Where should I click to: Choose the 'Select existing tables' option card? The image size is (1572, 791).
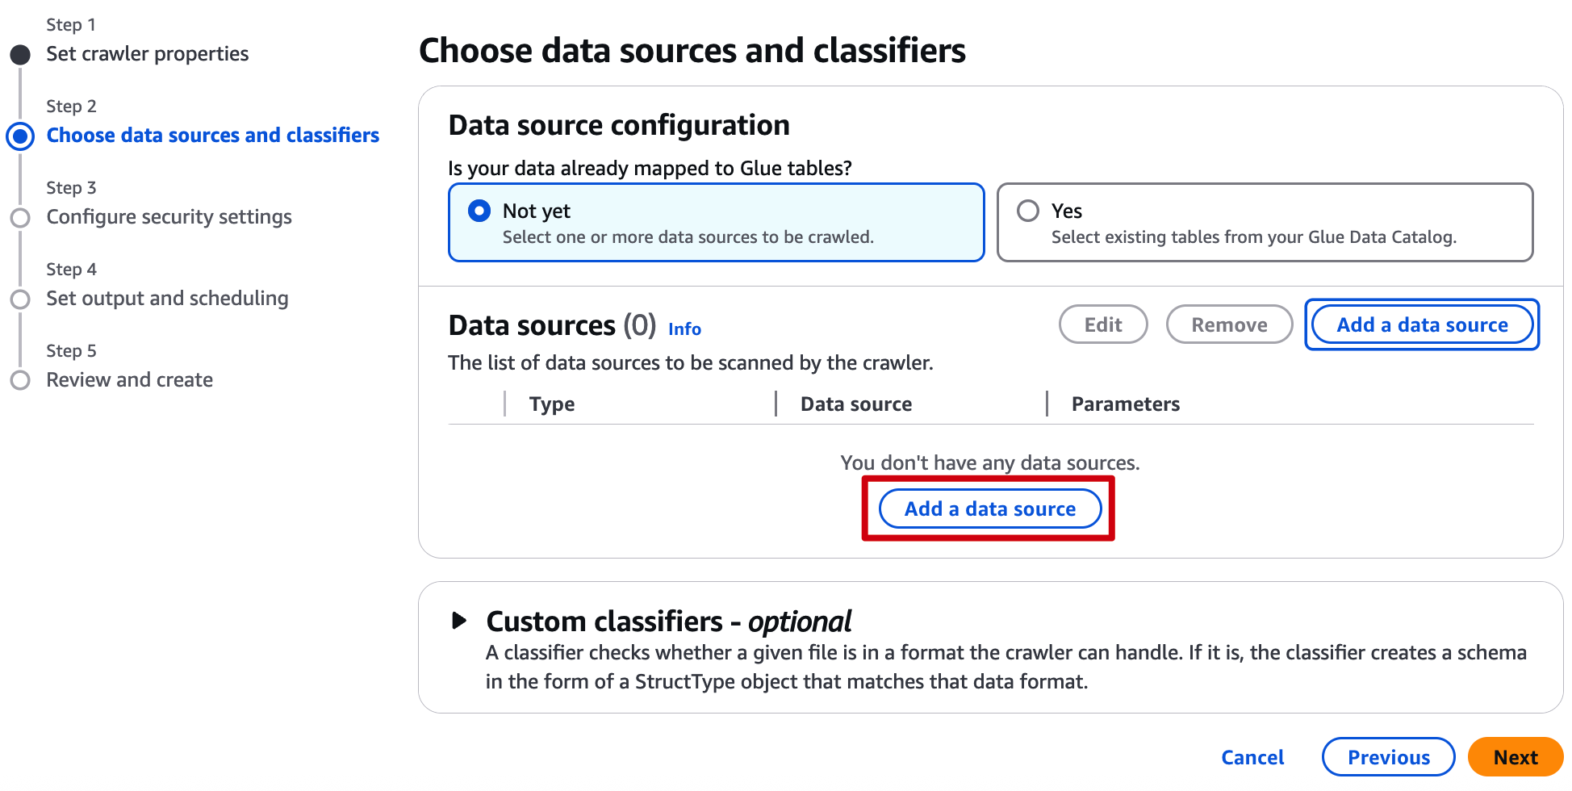point(1265,222)
